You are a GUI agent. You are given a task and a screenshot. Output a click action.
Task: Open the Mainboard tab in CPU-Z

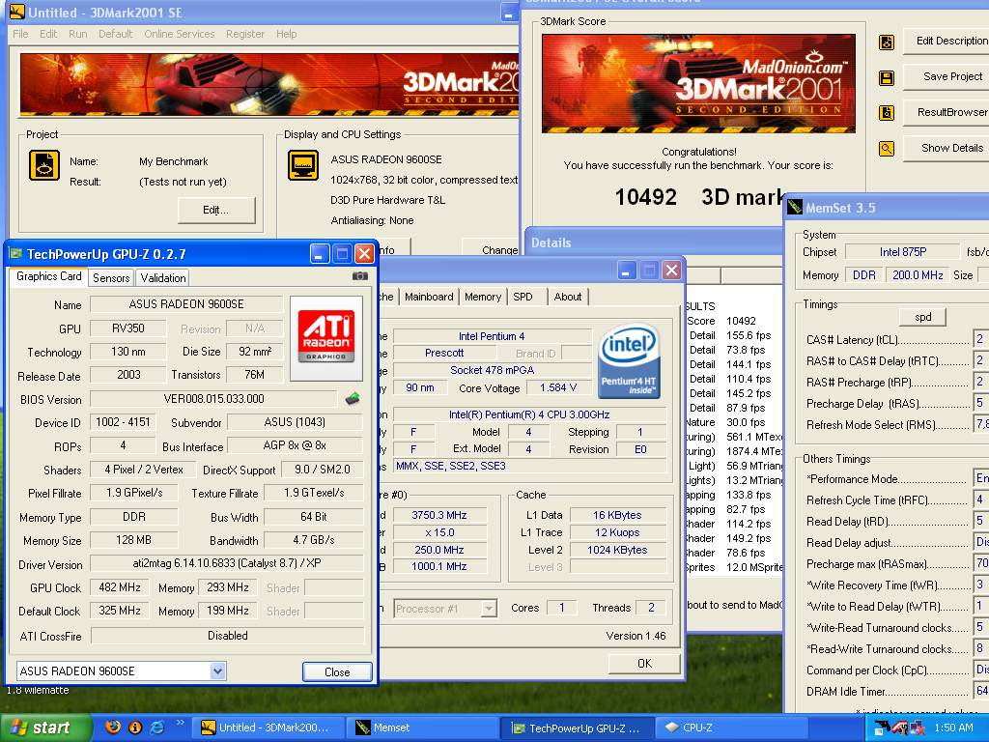(x=429, y=297)
